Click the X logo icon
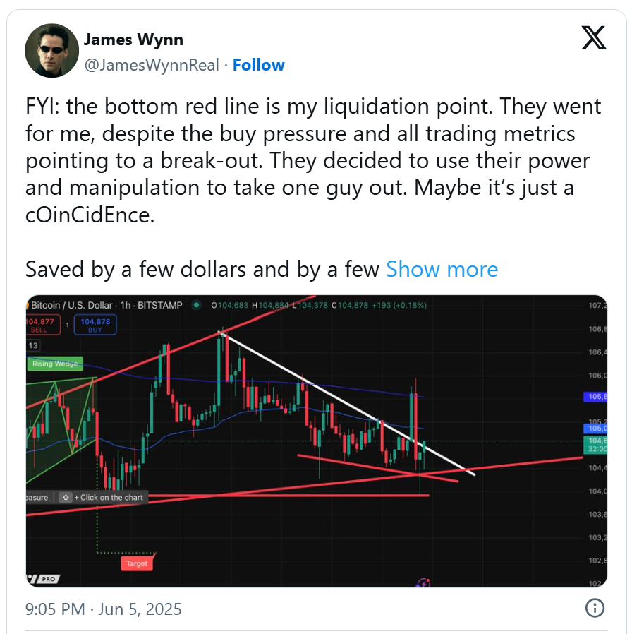Image resolution: width=632 pixels, height=634 pixels. [x=593, y=37]
